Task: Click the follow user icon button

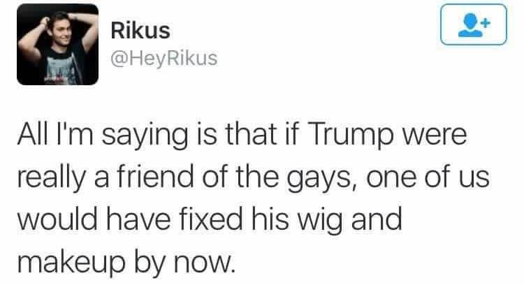Action: click(474, 24)
